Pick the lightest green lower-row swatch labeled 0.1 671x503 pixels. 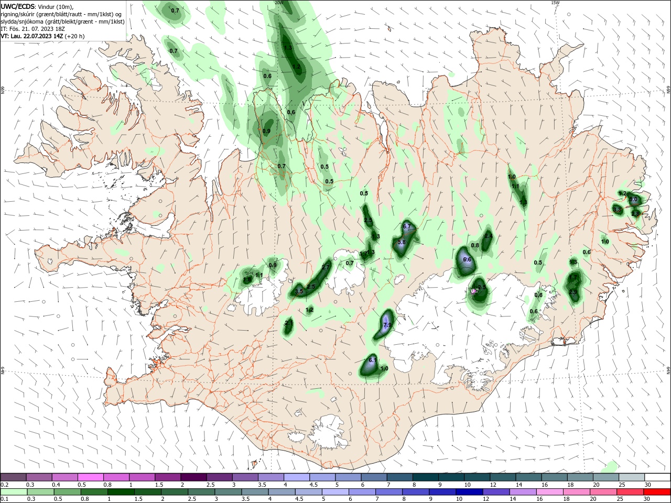point(14,492)
